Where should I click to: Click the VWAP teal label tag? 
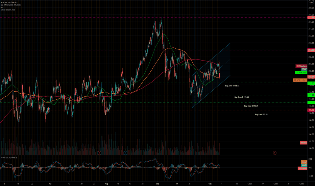point(304,69)
